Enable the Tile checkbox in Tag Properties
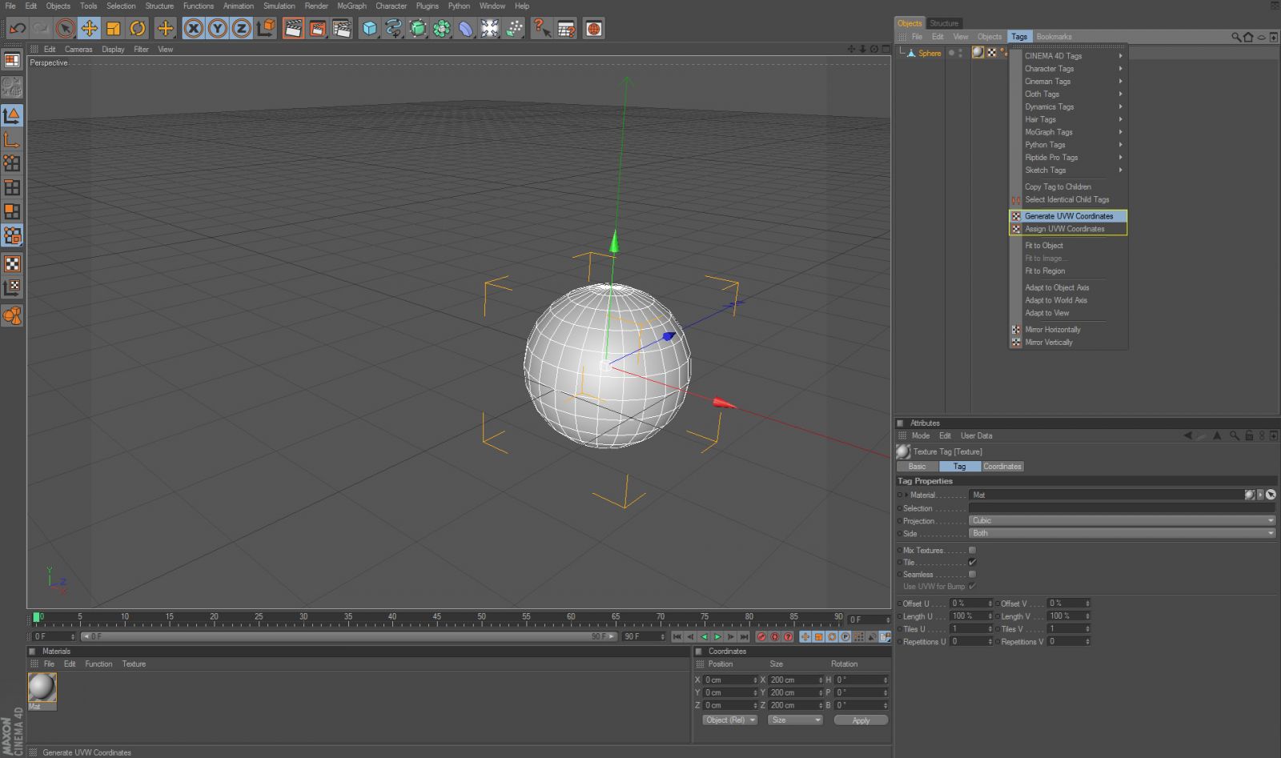Viewport: 1281px width, 758px height. tap(973, 562)
